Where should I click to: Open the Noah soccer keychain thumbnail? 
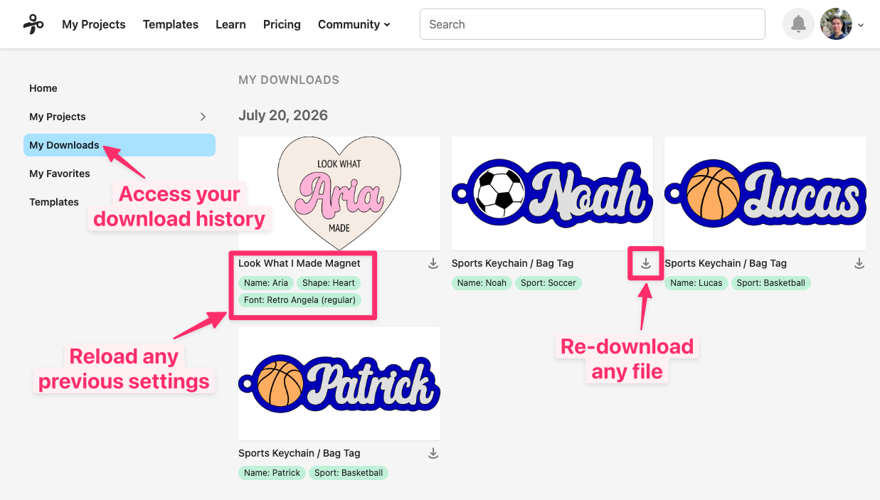[552, 193]
